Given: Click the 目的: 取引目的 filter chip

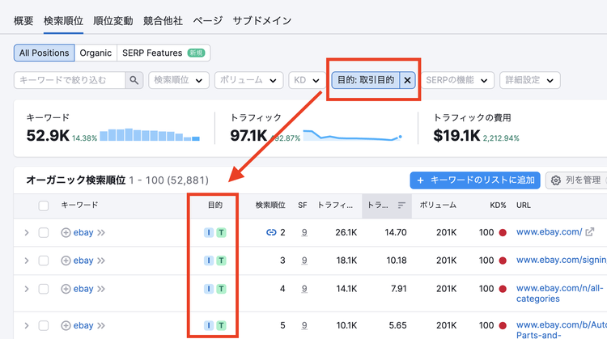Looking at the screenshot, I should click(x=366, y=80).
